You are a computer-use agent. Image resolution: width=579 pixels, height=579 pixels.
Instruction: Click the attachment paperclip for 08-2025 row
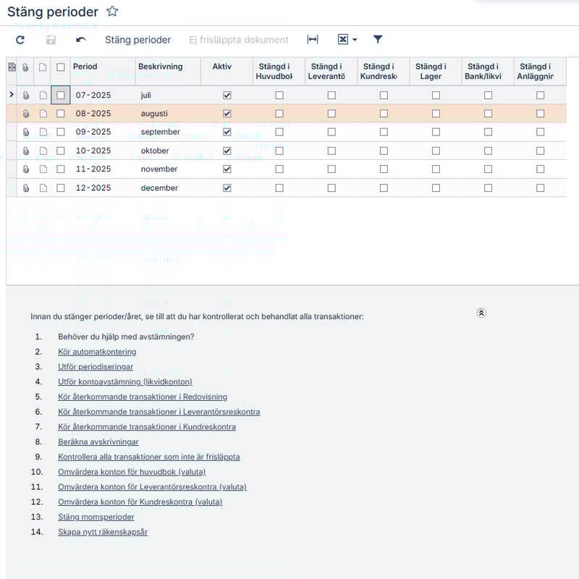click(26, 114)
